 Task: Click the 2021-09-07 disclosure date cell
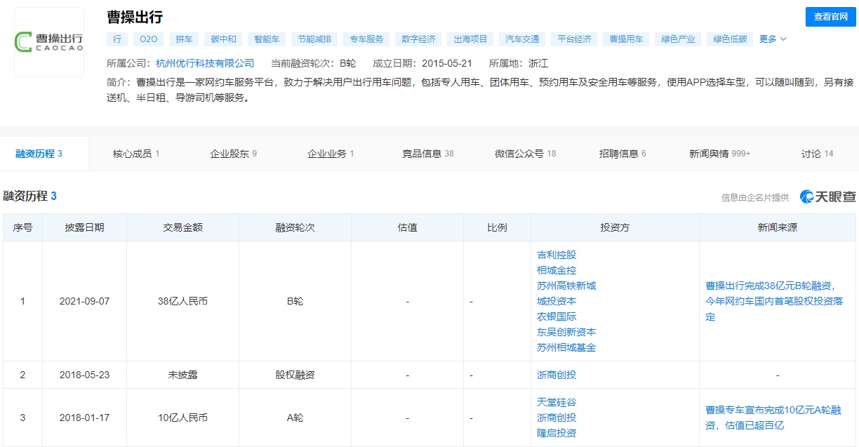coord(84,301)
